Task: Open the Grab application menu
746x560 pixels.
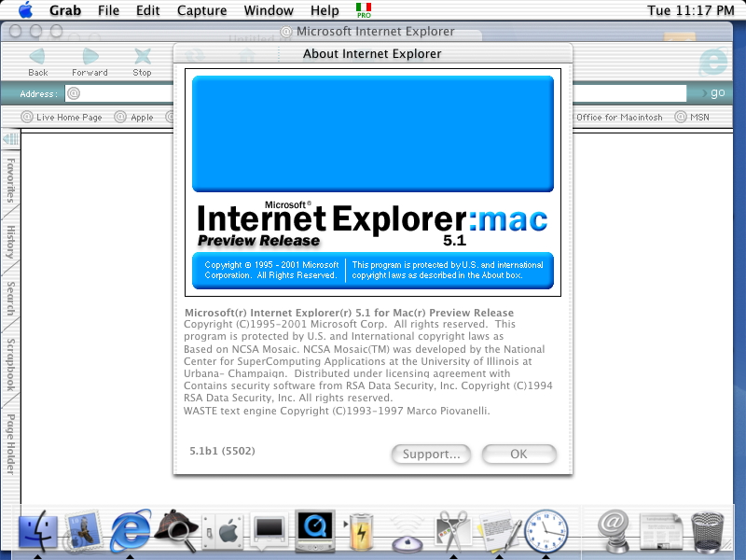Action: point(65,10)
